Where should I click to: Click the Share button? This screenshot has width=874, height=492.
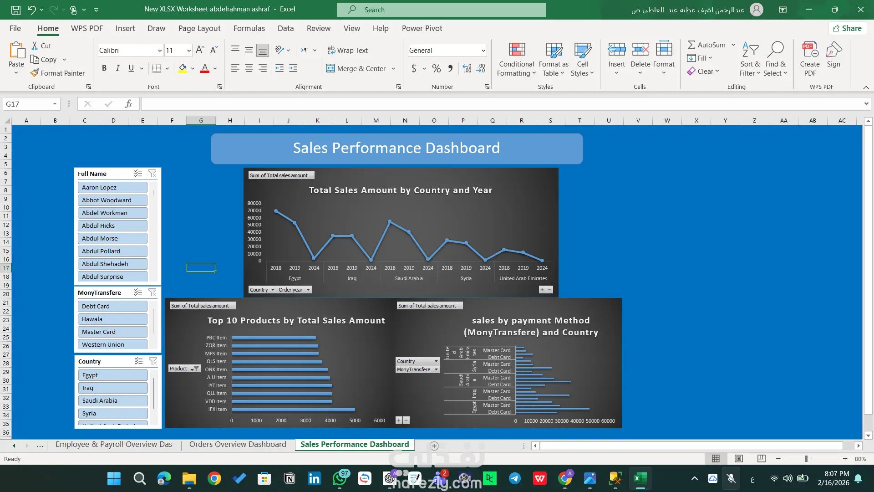click(847, 28)
